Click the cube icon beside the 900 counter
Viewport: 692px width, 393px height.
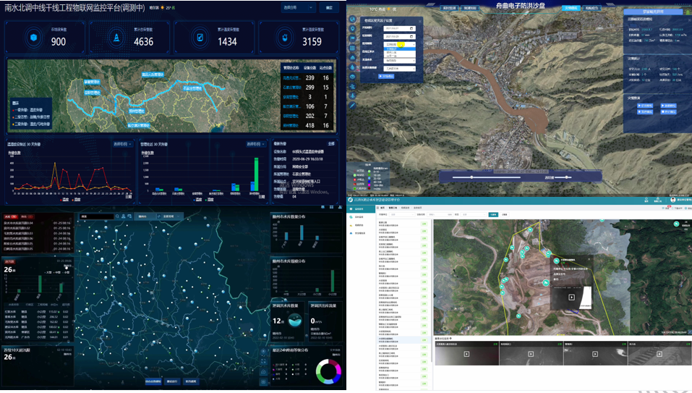[x=34, y=36]
